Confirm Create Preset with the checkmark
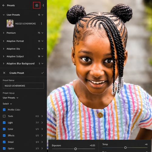Screen dimensions: 152x152 tap(43, 73)
